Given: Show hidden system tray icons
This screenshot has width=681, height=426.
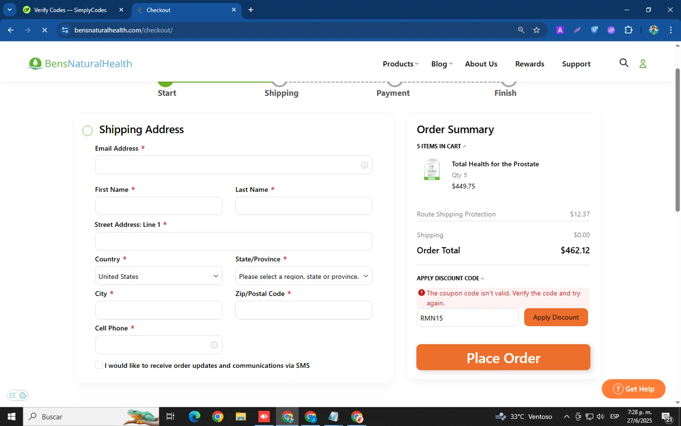Looking at the screenshot, I should pos(567,416).
